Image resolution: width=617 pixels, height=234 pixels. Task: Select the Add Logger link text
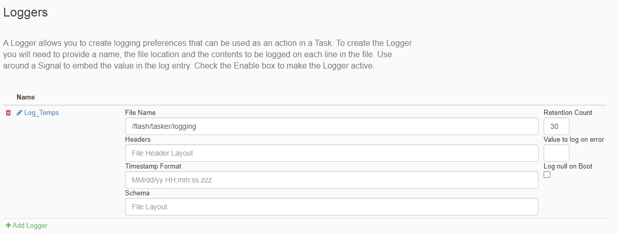(x=30, y=225)
